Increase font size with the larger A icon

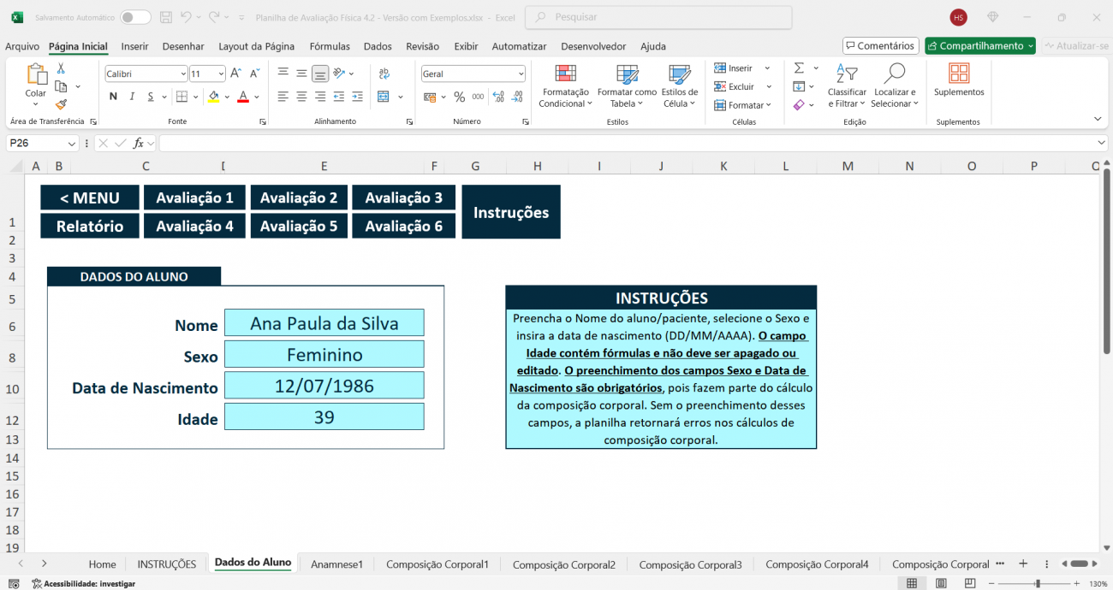235,74
